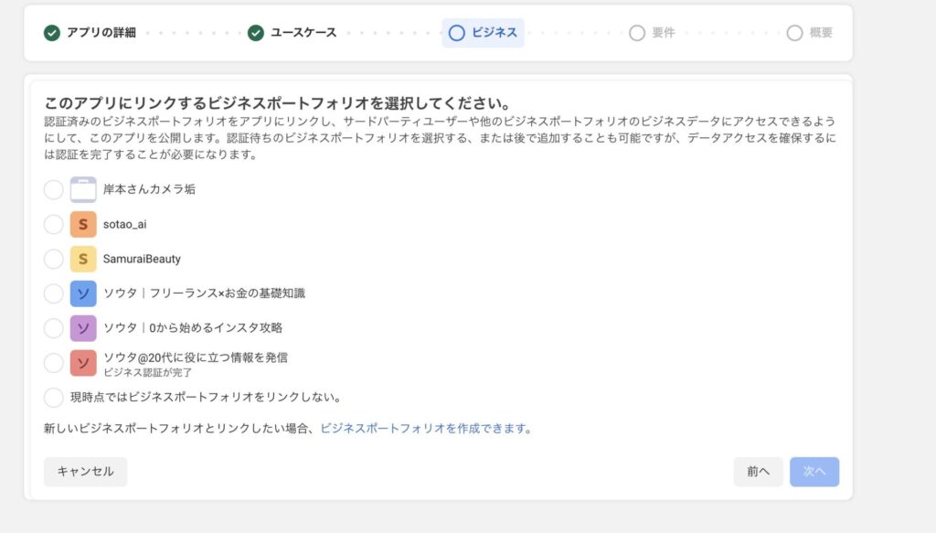Click the orange S icon for sotao_ai

click(83, 224)
